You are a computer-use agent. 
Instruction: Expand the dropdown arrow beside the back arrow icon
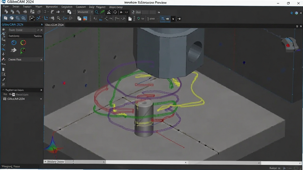[x=127, y=12]
